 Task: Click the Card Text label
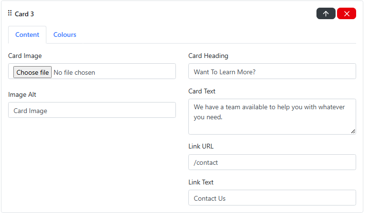click(x=202, y=91)
